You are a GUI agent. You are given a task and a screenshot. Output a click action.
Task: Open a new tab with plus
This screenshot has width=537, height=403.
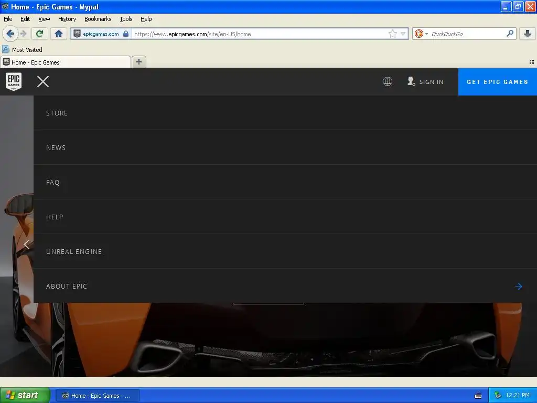(x=138, y=62)
